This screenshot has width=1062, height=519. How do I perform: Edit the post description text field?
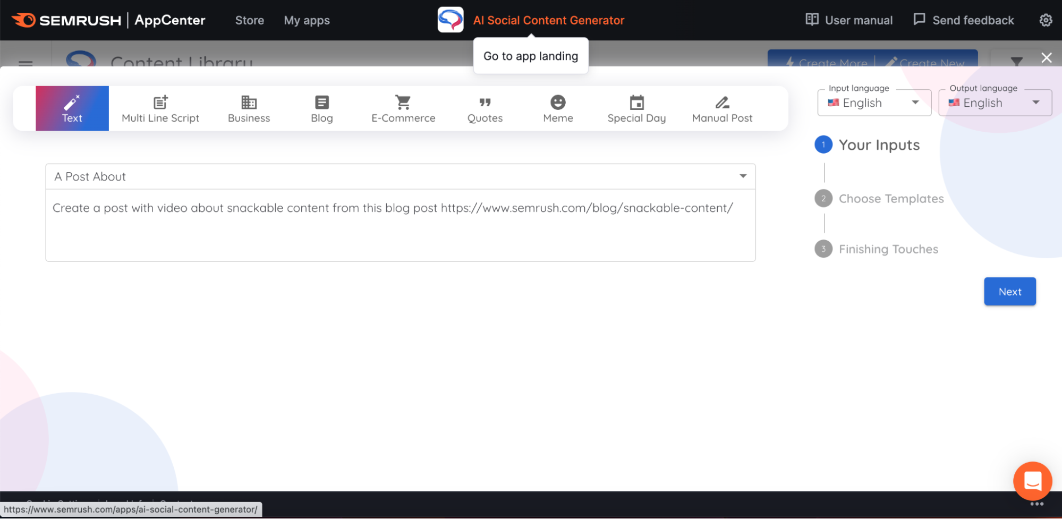click(x=400, y=226)
